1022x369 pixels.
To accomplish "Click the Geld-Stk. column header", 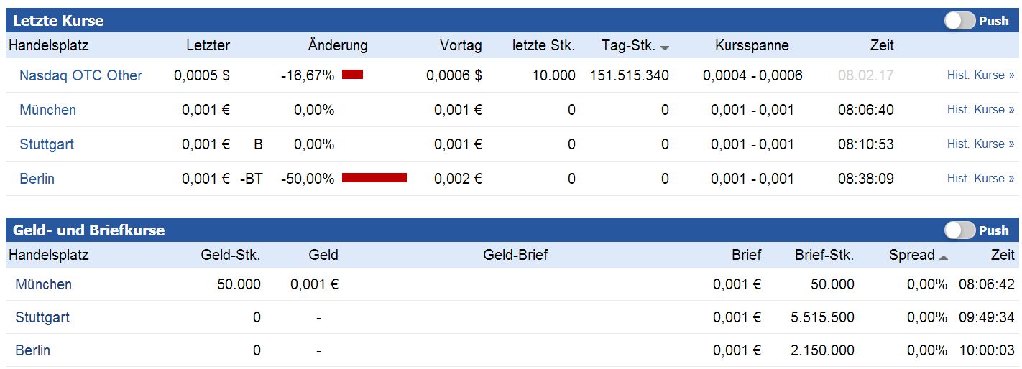I will (x=231, y=255).
